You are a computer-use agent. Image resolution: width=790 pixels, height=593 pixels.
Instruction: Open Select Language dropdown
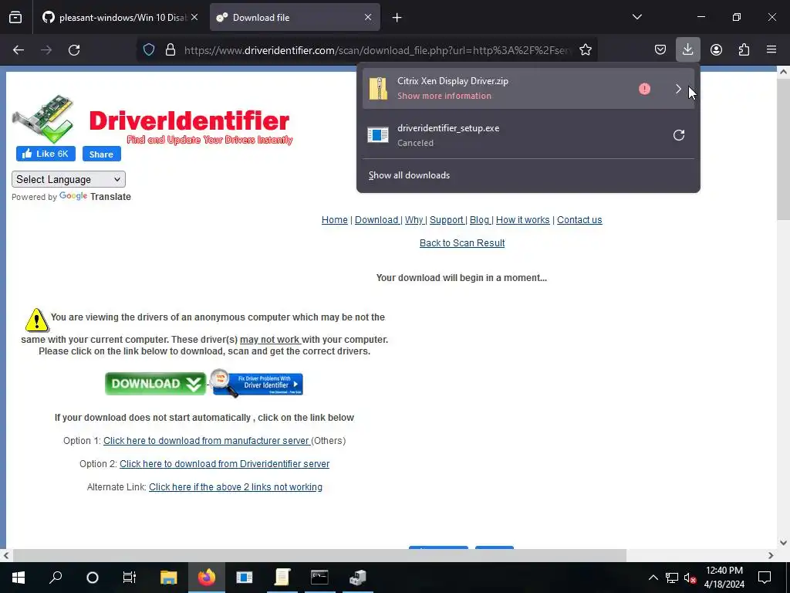pos(69,179)
